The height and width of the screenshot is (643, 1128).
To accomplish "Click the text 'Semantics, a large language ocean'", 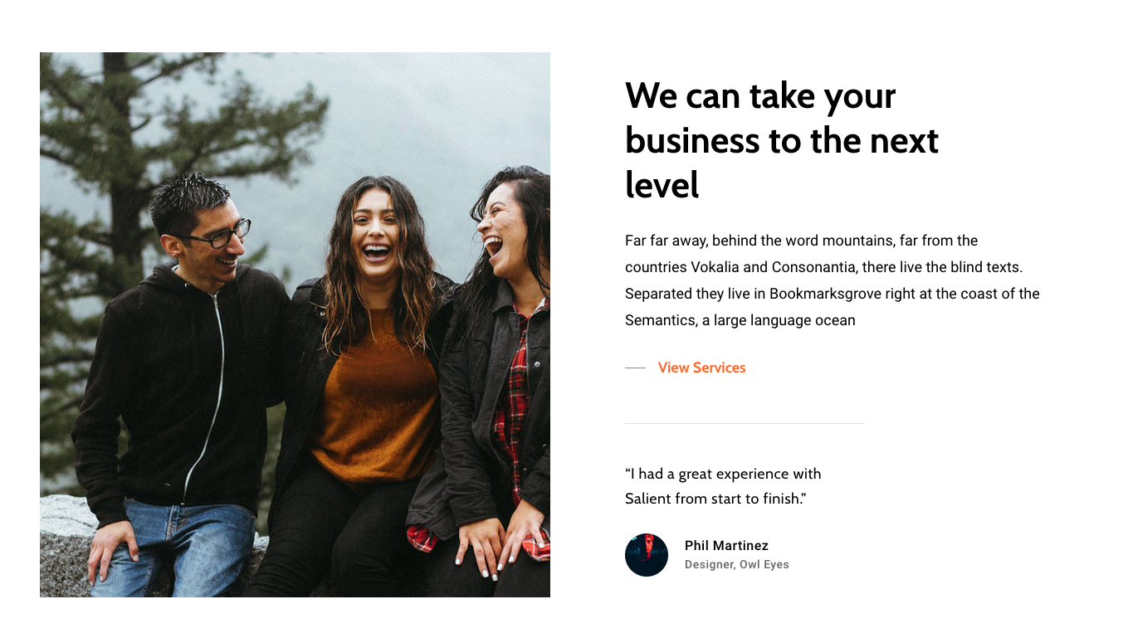I will point(740,320).
